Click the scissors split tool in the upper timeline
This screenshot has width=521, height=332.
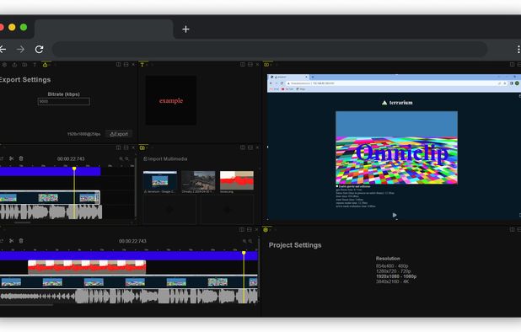point(12,158)
